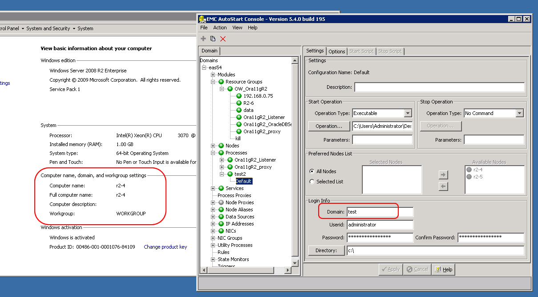Viewport: 538px width, 297px height.
Task: Click green status icon of Services
Action: tap(221, 188)
